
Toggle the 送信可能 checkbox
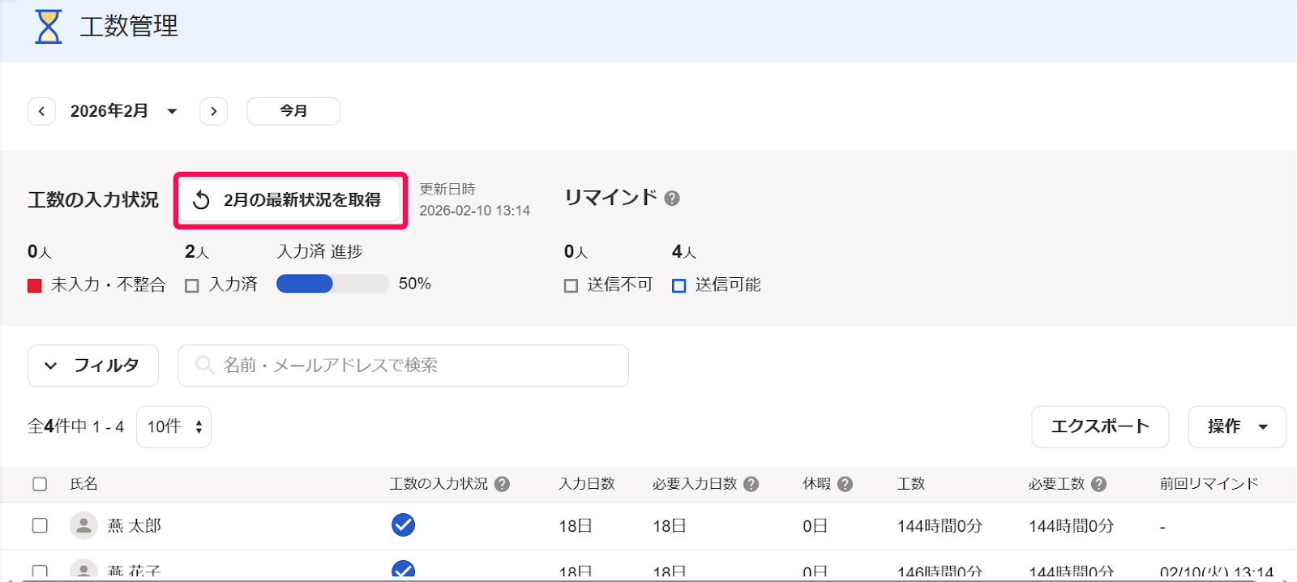(x=679, y=285)
